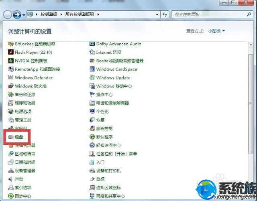Click the 控制面板 breadcrumb item
The image size is (257, 201).
coord(49,14)
